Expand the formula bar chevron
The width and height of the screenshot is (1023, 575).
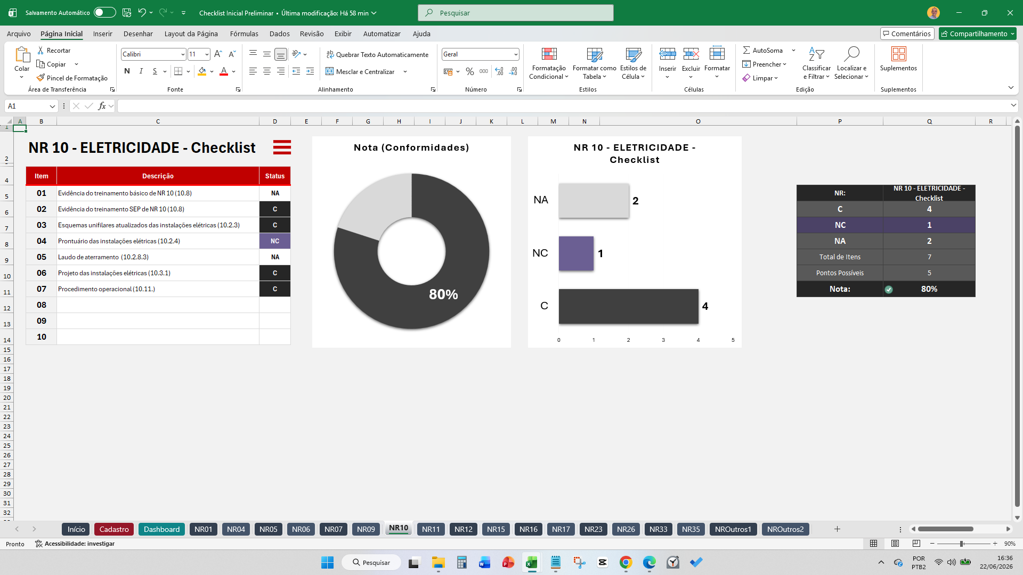point(1013,105)
